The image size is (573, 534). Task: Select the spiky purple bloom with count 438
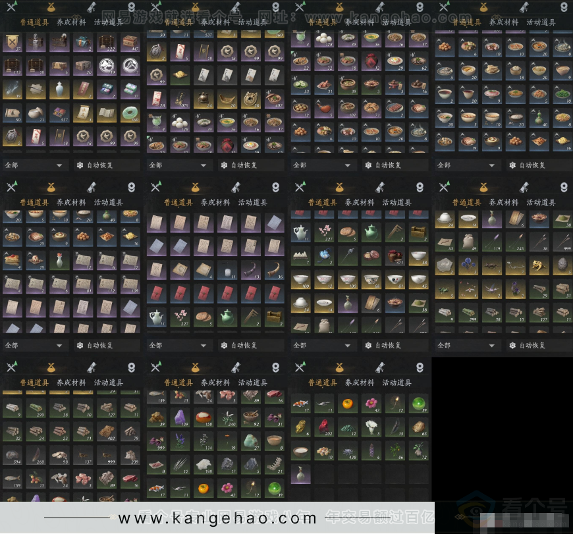click(348, 450)
